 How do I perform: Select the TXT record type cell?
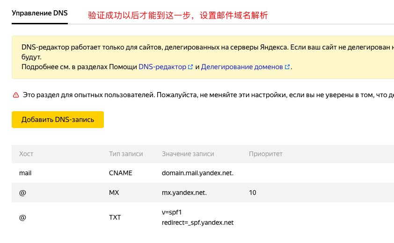click(x=115, y=217)
